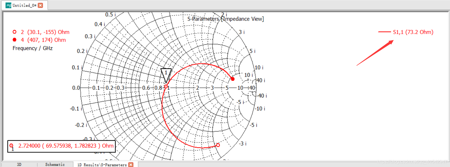Click the filled red endpoint marker on curve

tap(233, 79)
